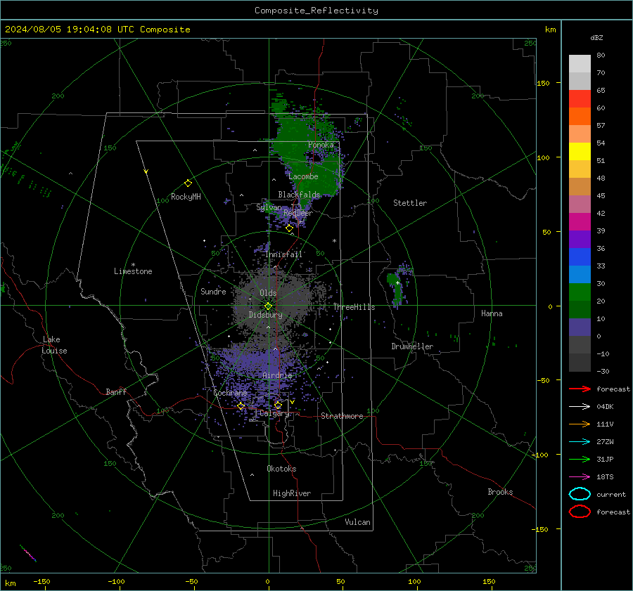Click the white 04DK arrow icon
This screenshot has height=591, width=633.
[580, 406]
